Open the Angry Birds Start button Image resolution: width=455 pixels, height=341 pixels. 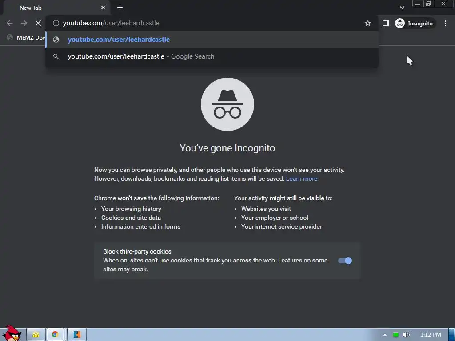pos(12,333)
